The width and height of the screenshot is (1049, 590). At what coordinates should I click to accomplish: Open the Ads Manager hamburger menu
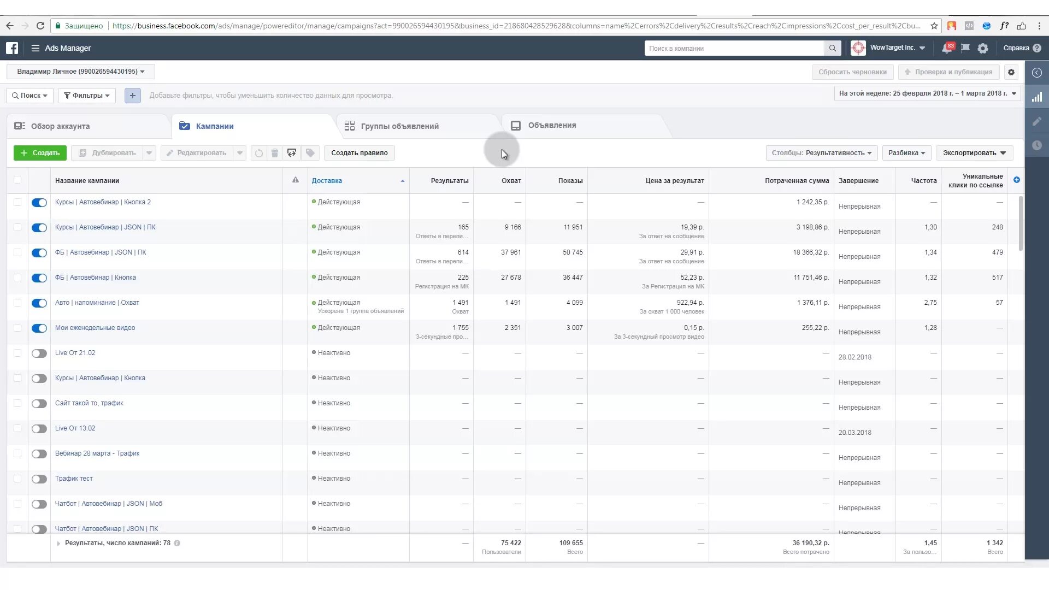click(x=36, y=48)
